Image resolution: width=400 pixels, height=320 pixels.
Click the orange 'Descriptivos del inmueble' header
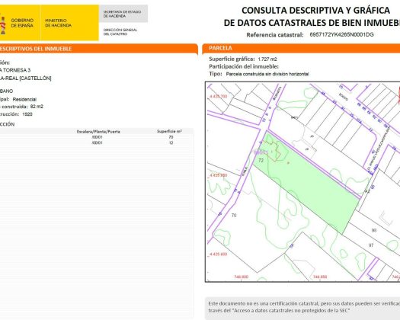point(99,49)
